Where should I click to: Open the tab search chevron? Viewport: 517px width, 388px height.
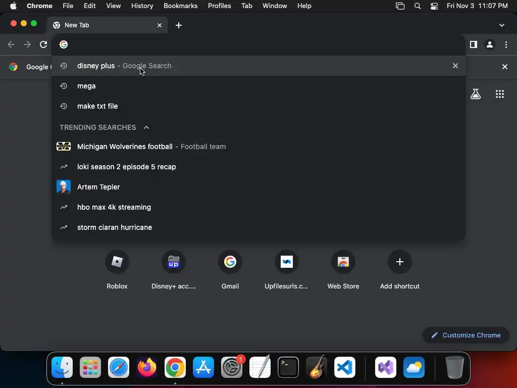pos(502,25)
